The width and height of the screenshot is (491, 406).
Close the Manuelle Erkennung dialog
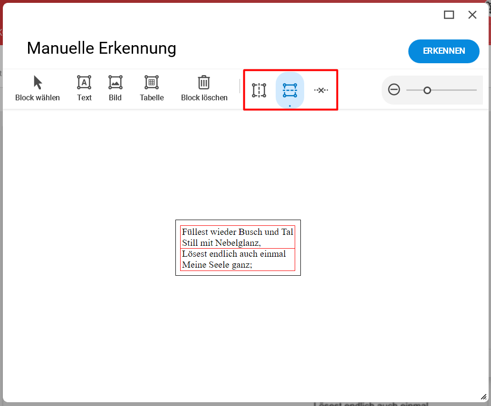472,15
